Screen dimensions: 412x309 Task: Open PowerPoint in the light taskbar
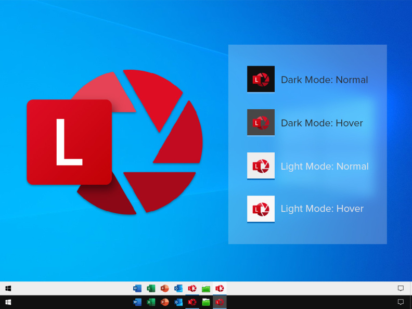click(x=165, y=288)
